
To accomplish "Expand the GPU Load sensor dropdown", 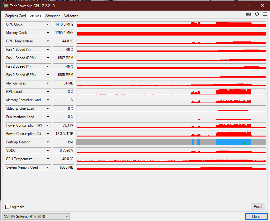I will click(x=48, y=92).
